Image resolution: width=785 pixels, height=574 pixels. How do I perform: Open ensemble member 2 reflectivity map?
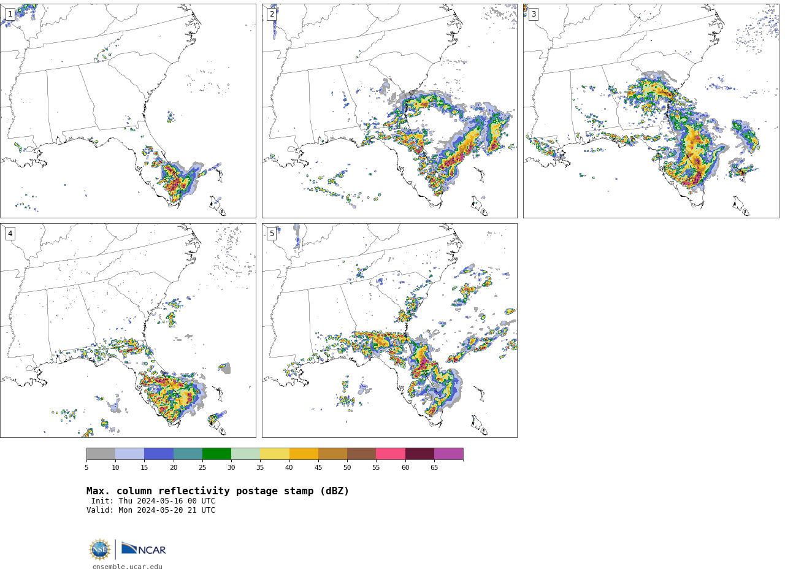[x=389, y=111]
